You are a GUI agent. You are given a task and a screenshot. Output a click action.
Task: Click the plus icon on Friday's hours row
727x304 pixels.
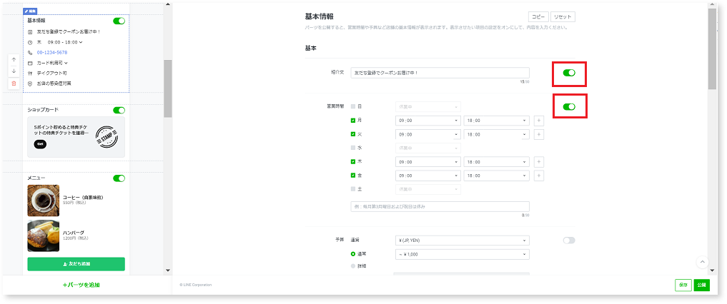[x=539, y=176]
